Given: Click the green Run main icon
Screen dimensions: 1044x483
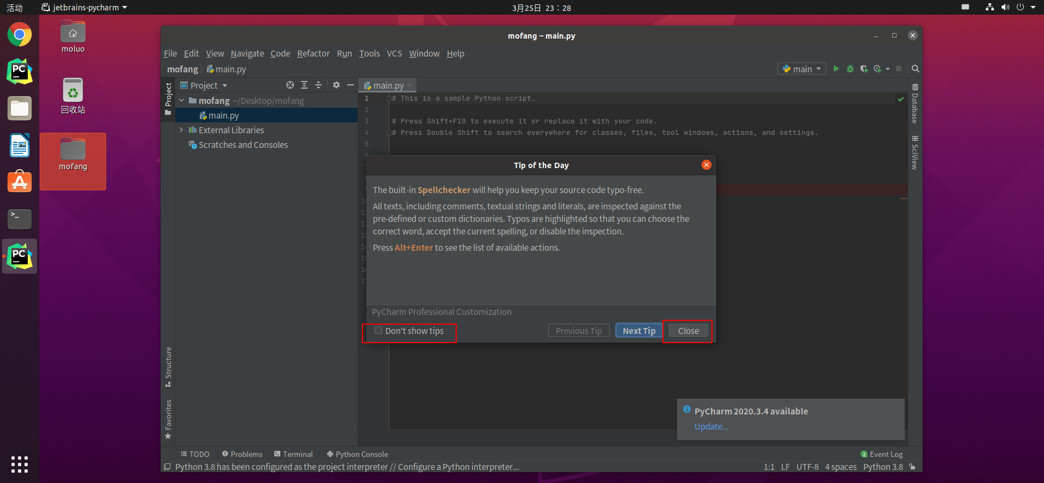Looking at the screenshot, I should tap(836, 69).
